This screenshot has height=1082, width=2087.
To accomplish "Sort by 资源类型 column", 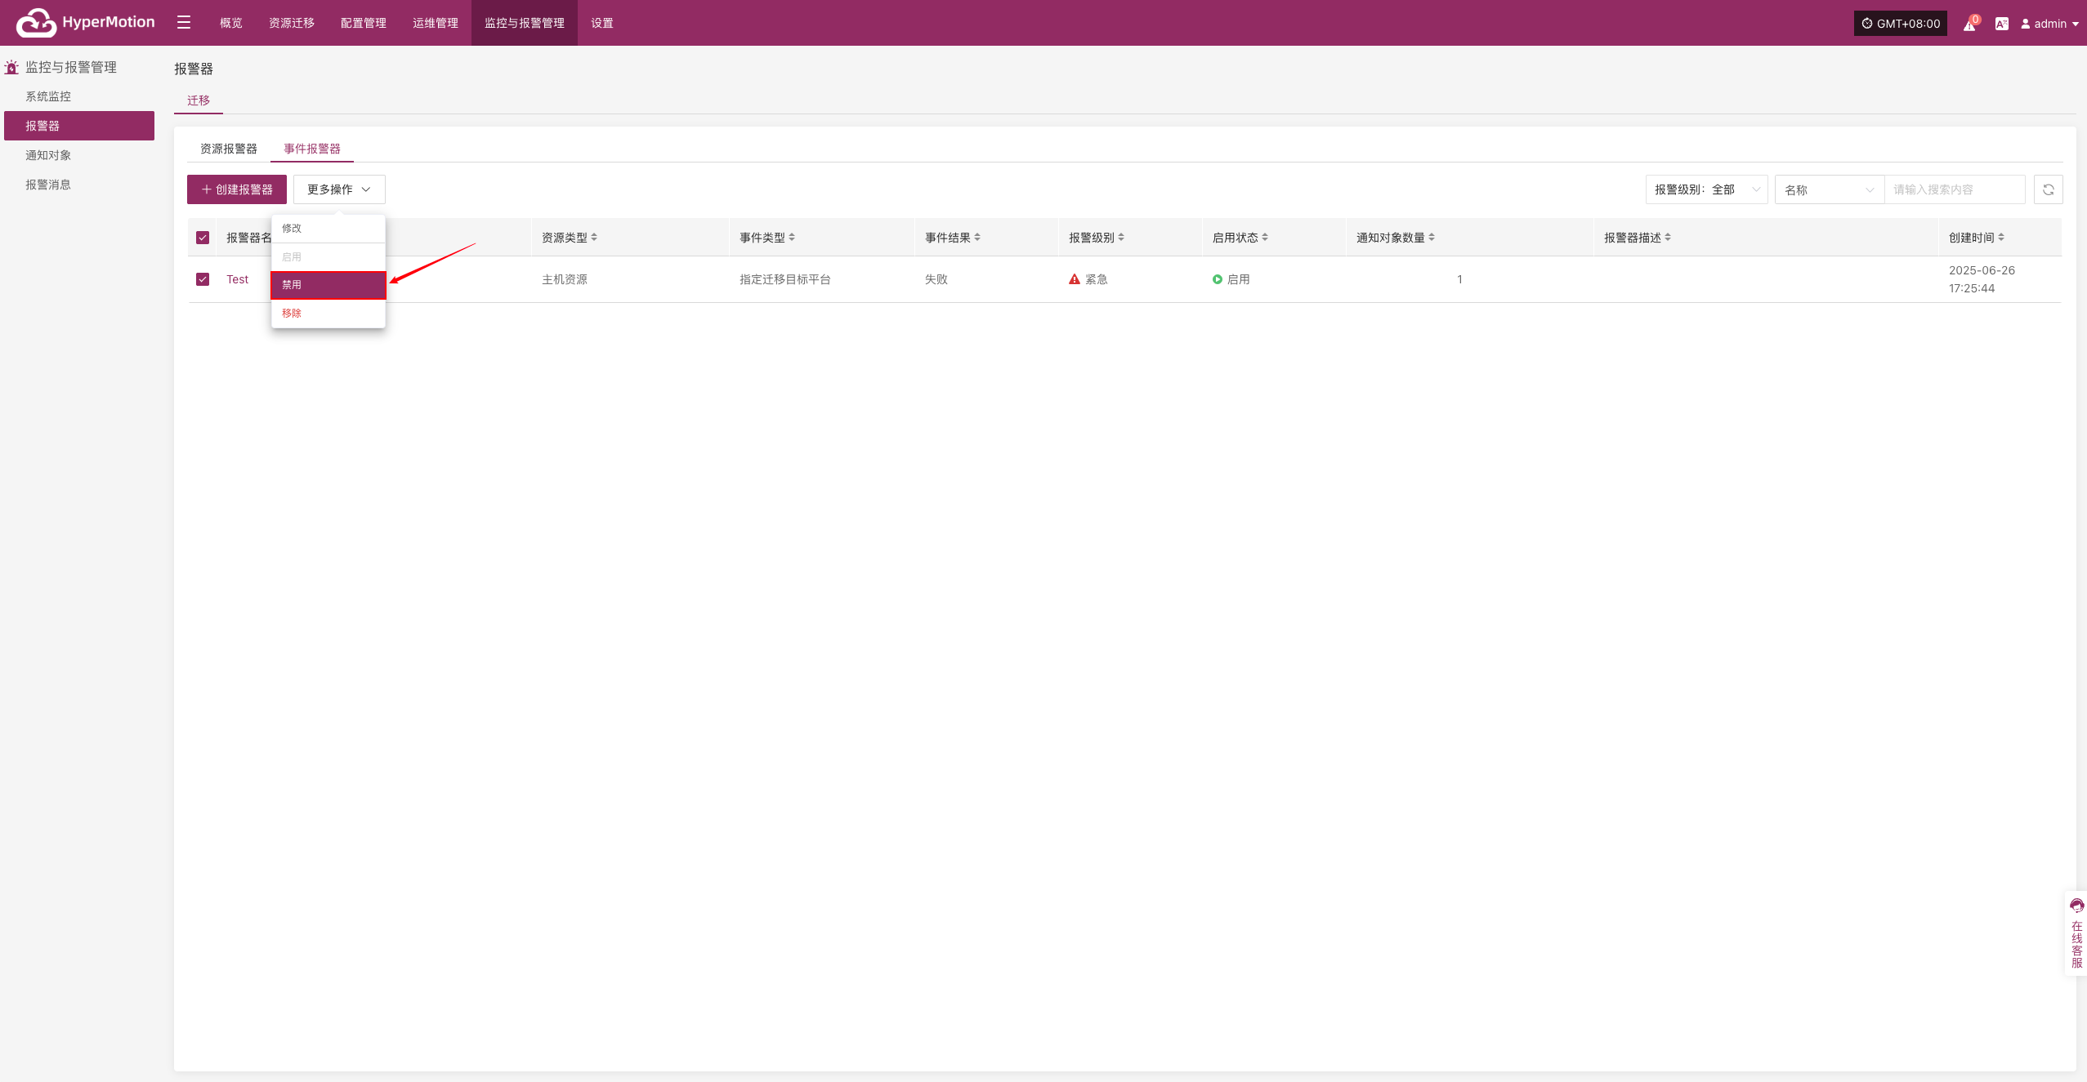I will coord(594,238).
